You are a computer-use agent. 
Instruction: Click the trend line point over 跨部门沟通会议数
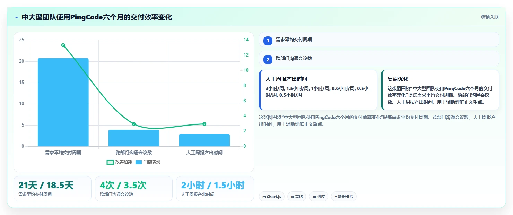(x=134, y=124)
